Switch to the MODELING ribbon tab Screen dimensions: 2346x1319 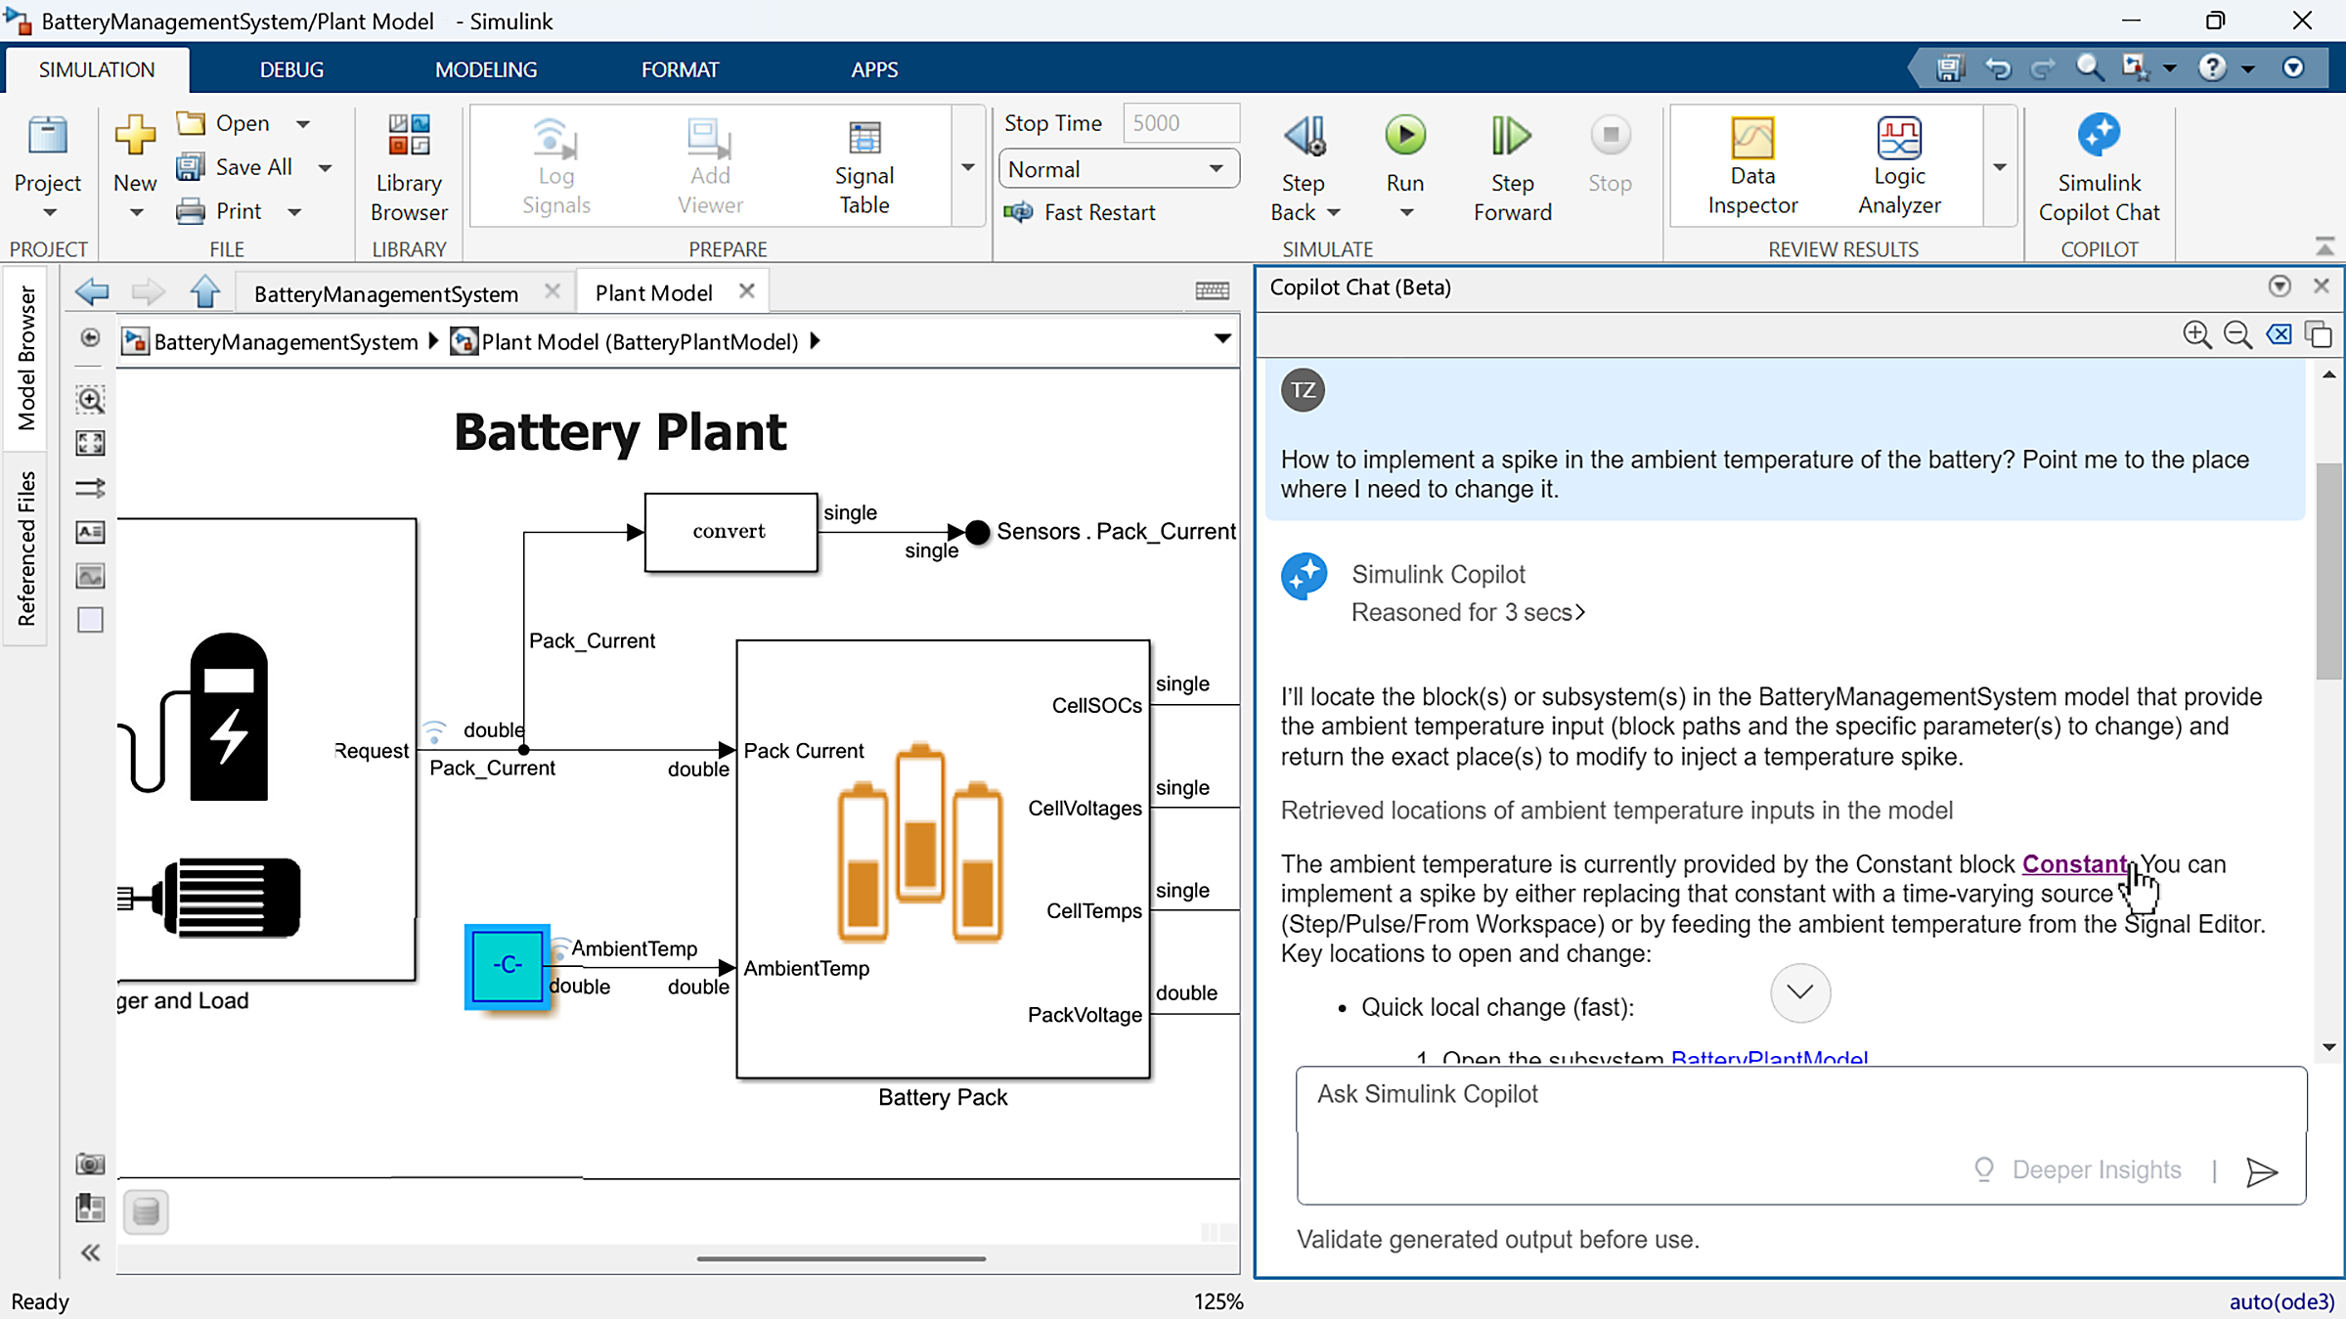[486, 68]
